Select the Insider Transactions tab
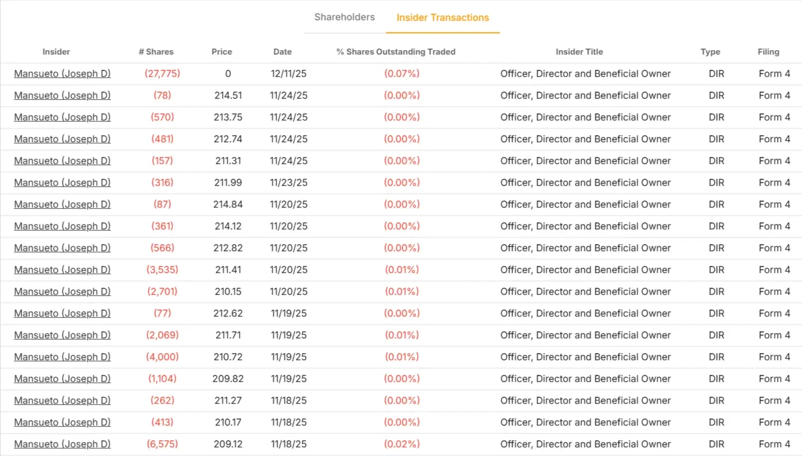Image resolution: width=802 pixels, height=456 pixels. tap(442, 17)
